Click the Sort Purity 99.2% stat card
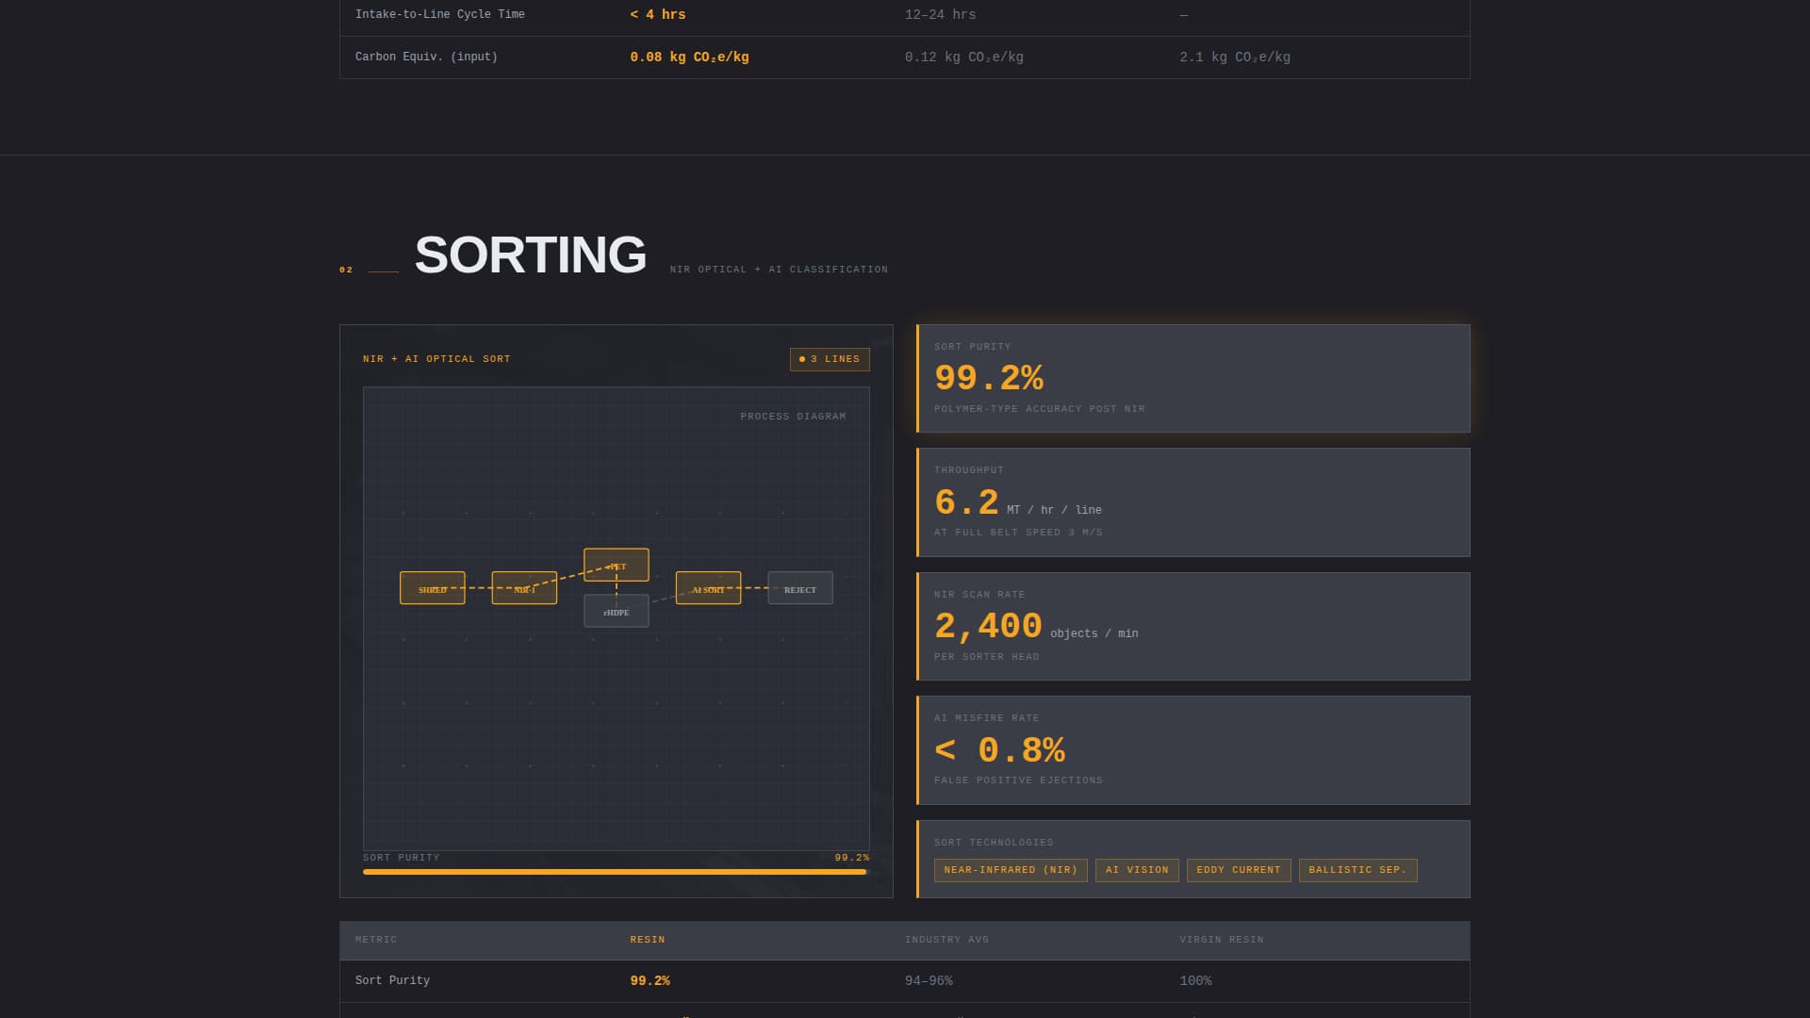This screenshot has height=1018, width=1810. 1193,379
